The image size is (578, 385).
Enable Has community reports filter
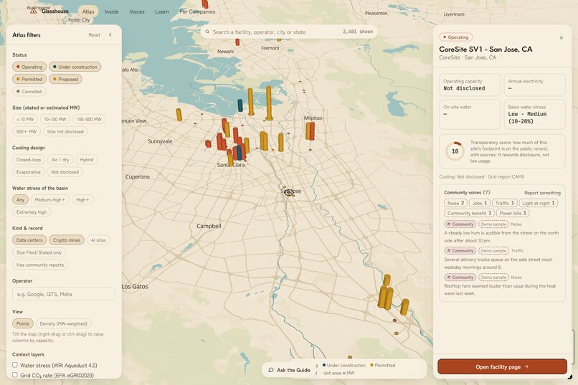40,265
